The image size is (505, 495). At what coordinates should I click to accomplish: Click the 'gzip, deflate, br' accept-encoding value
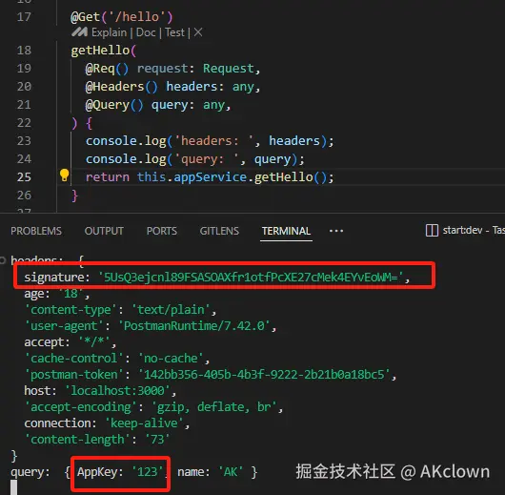click(x=213, y=407)
